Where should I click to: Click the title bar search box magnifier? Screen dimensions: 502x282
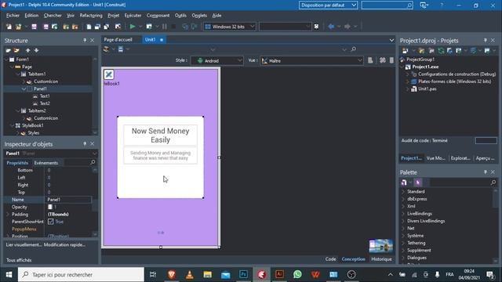(x=409, y=5)
